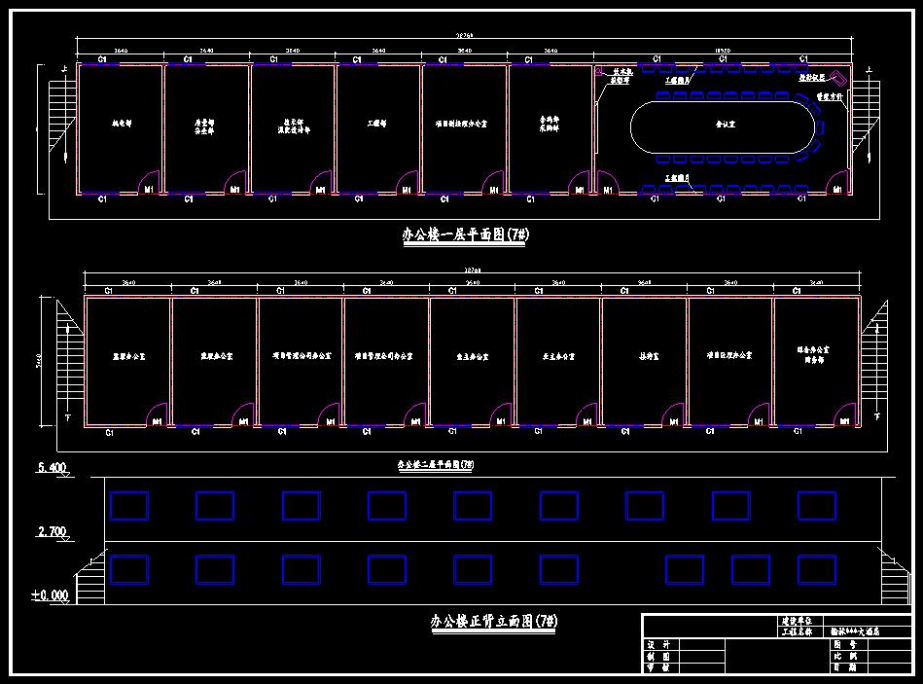Viewport: 923px width, 684px height.
Task: Select the 项目经理办公室 label on second floor
Action: (729, 355)
